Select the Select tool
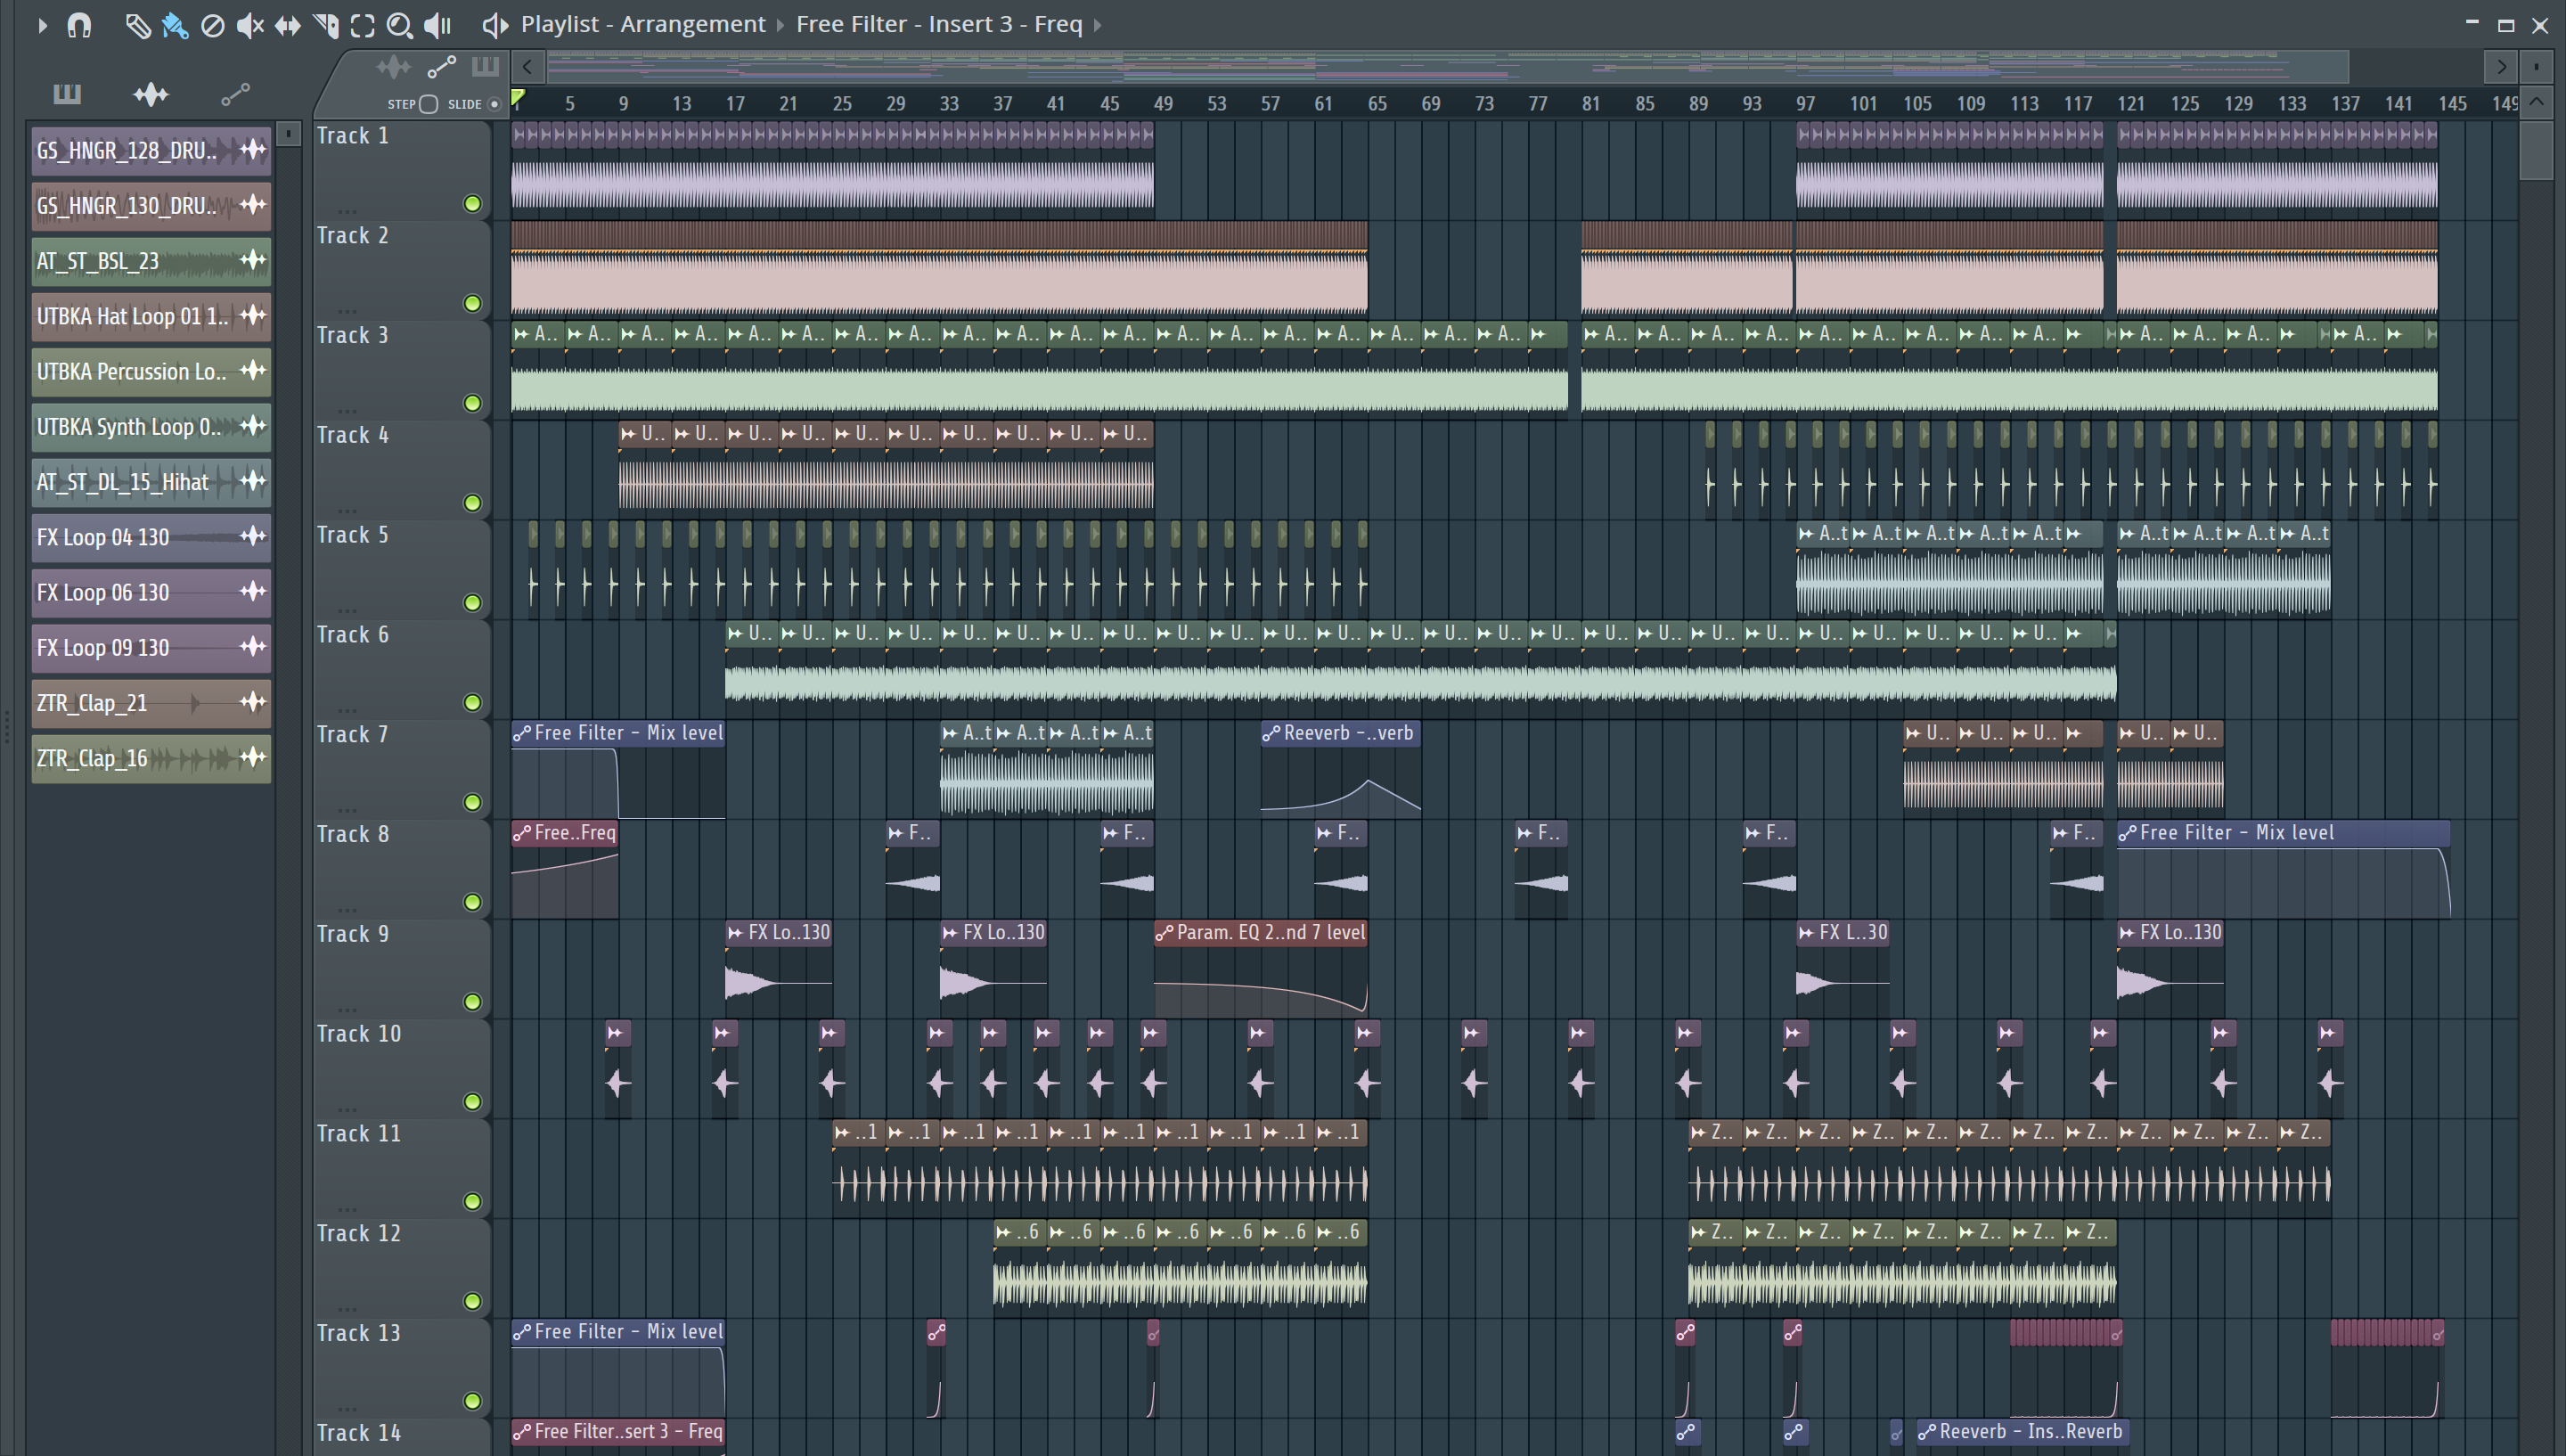Screen dimensions: 2566x1456 [363, 25]
